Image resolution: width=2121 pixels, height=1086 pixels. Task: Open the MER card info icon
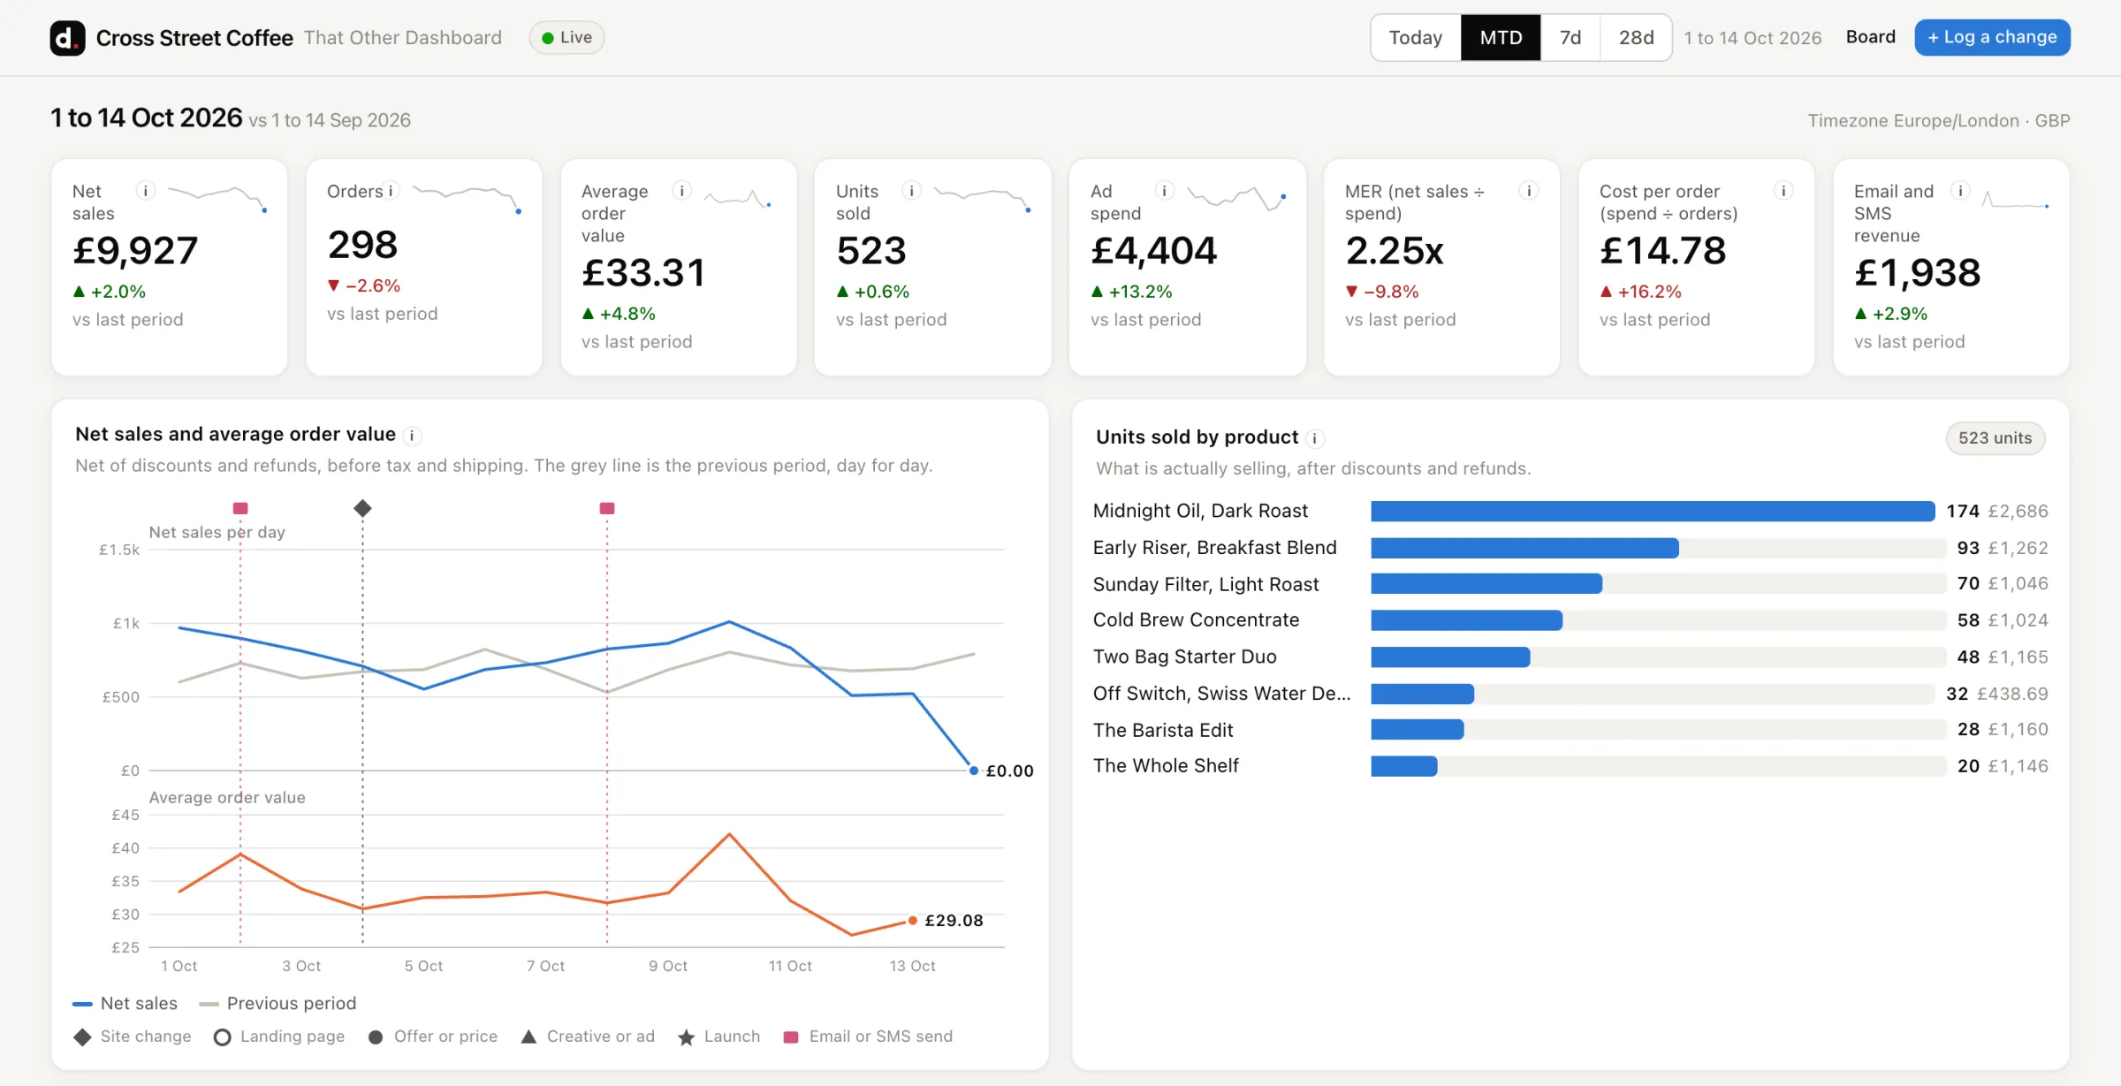tap(1529, 191)
